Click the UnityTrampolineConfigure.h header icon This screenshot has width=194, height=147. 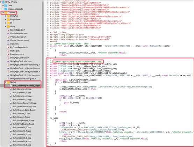[x=8, y=79]
